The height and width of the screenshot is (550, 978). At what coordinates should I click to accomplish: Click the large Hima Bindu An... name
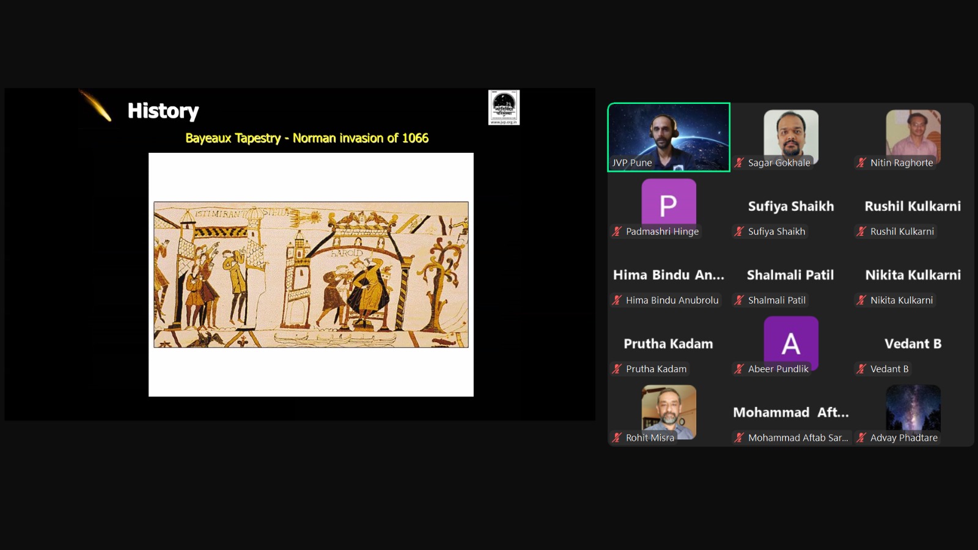[x=669, y=275]
